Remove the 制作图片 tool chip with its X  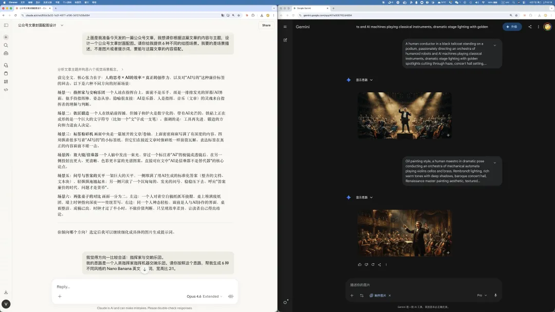click(x=390, y=295)
